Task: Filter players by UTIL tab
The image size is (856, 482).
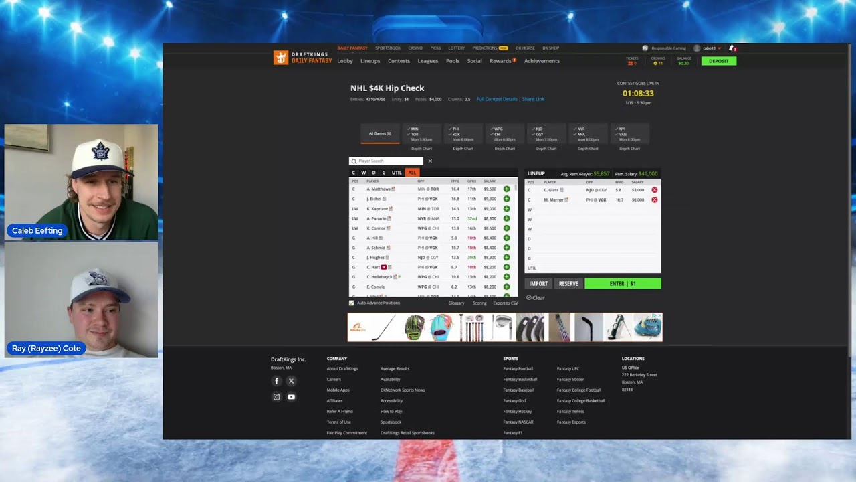Action: click(397, 173)
